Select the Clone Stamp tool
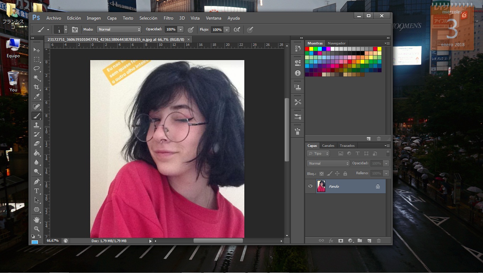 click(37, 125)
